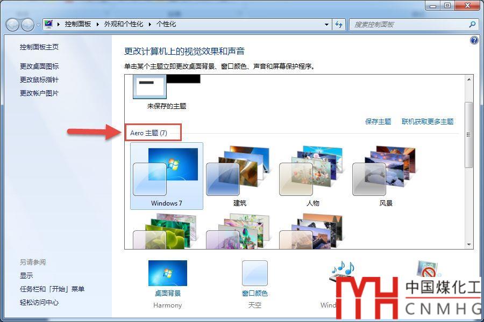The width and height of the screenshot is (484, 322).
Task: Click the 桌面背景 text link
Action: 168,294
